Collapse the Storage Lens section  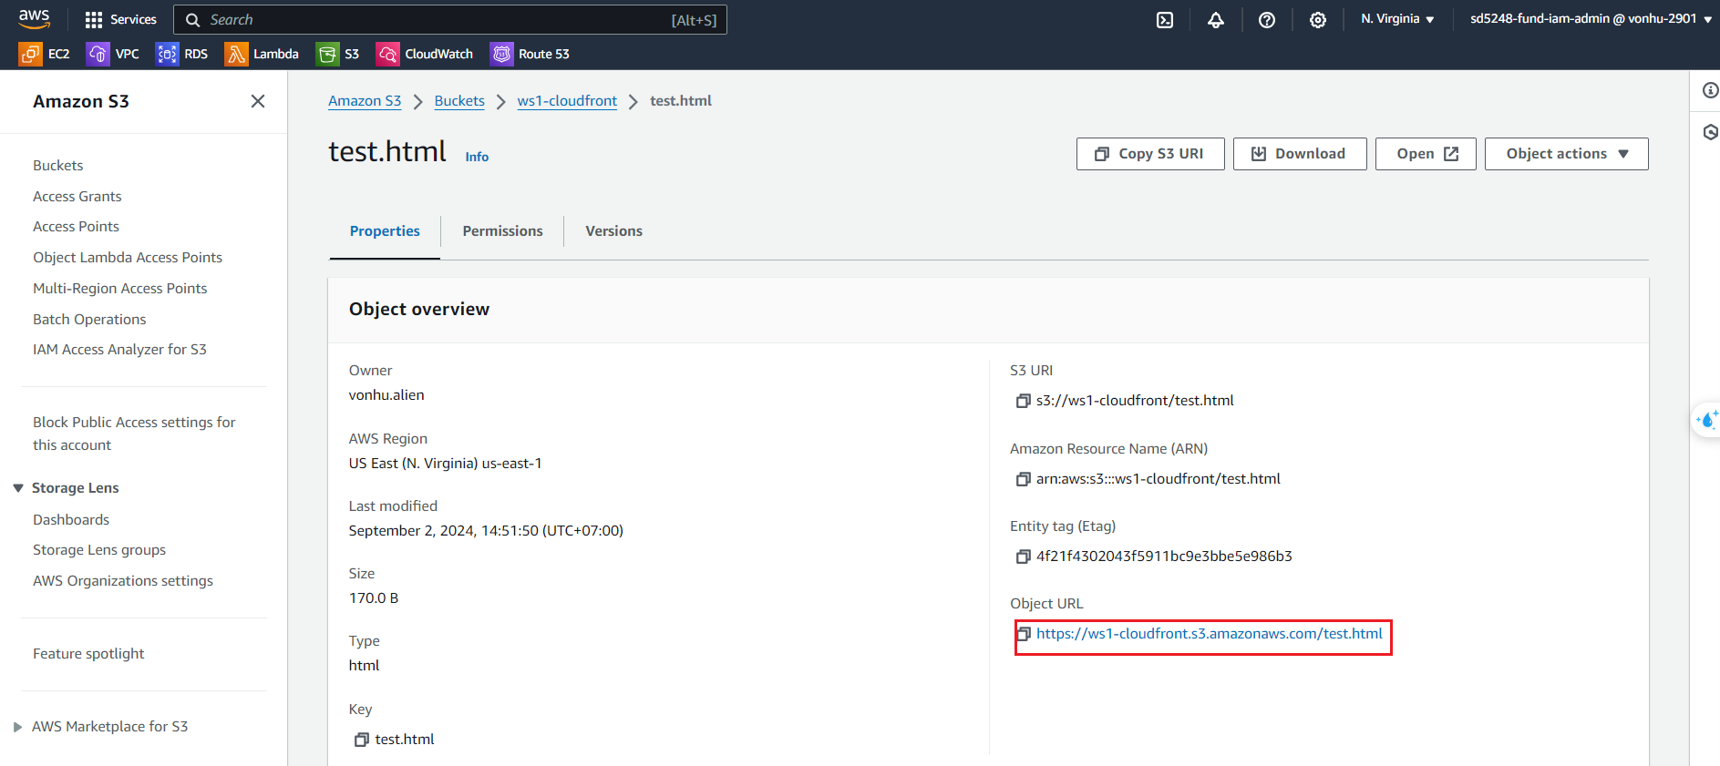18,488
